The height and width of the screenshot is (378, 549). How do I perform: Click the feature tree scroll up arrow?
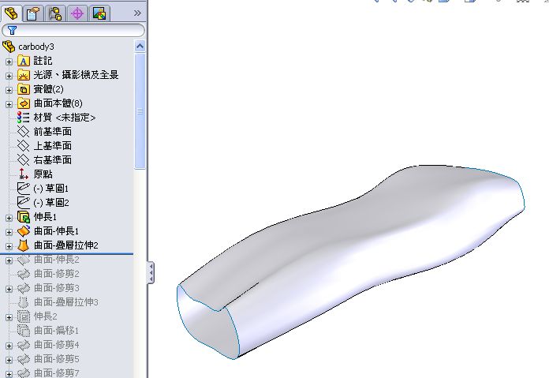click(x=140, y=47)
